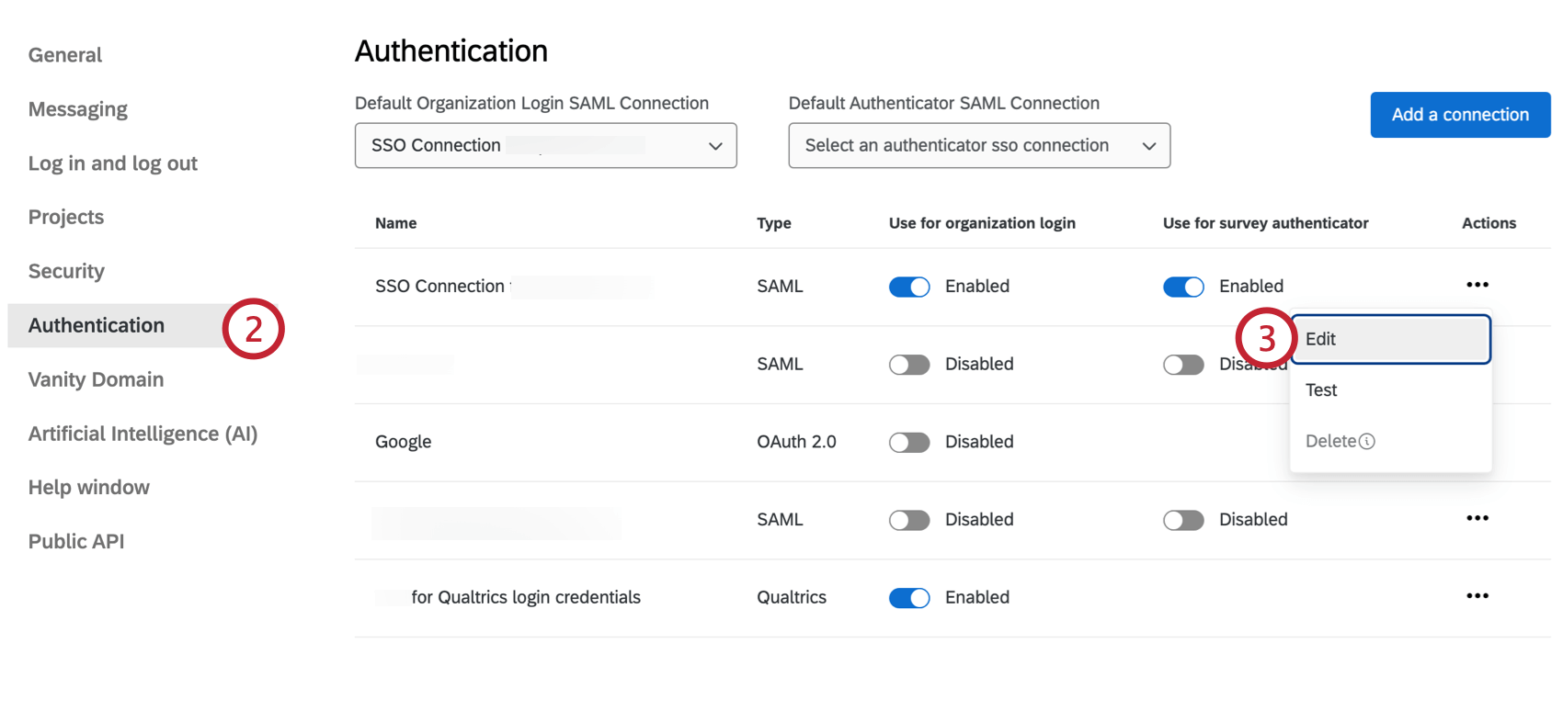
Task: Choose Test in the actions menu
Action: click(x=1321, y=390)
